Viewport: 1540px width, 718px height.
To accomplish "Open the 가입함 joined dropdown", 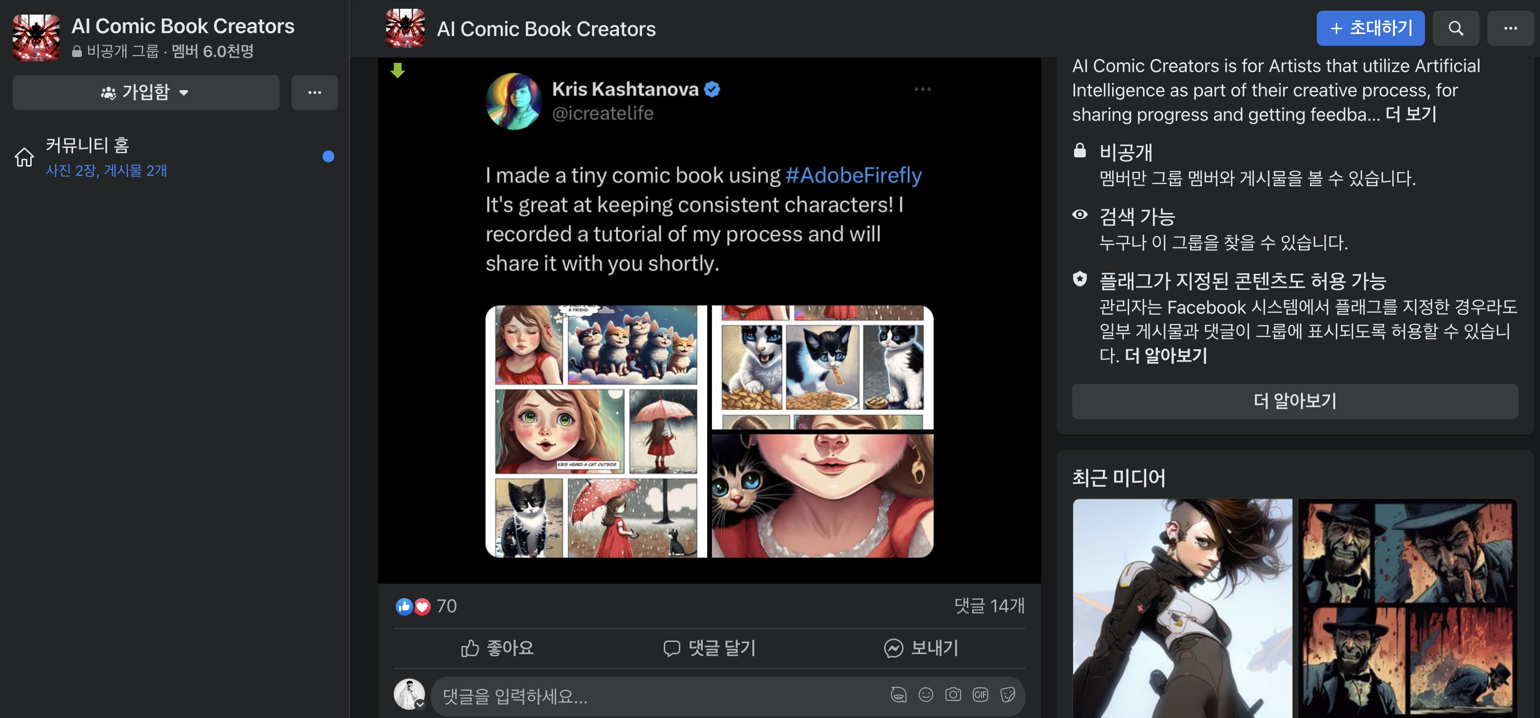I will pos(146,92).
